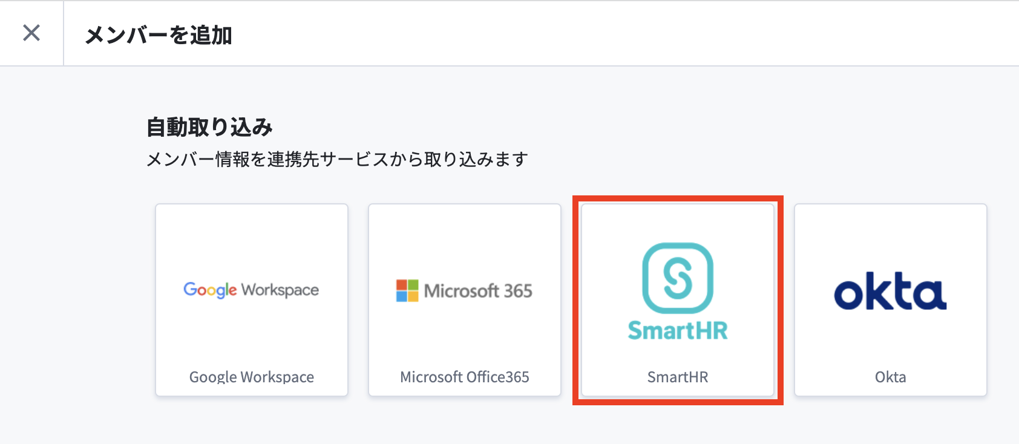The width and height of the screenshot is (1019, 444).
Task: Click the メンバー情報を連携先サービスから取り込みます description
Action: (x=338, y=160)
